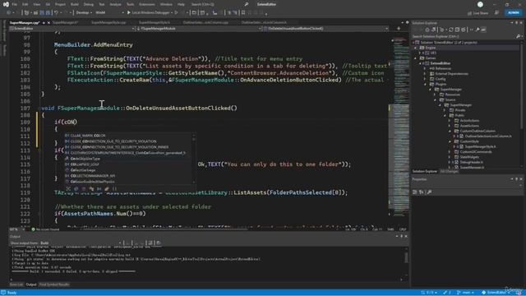
Task: Expand the External Dependencies node
Action: coord(425,73)
